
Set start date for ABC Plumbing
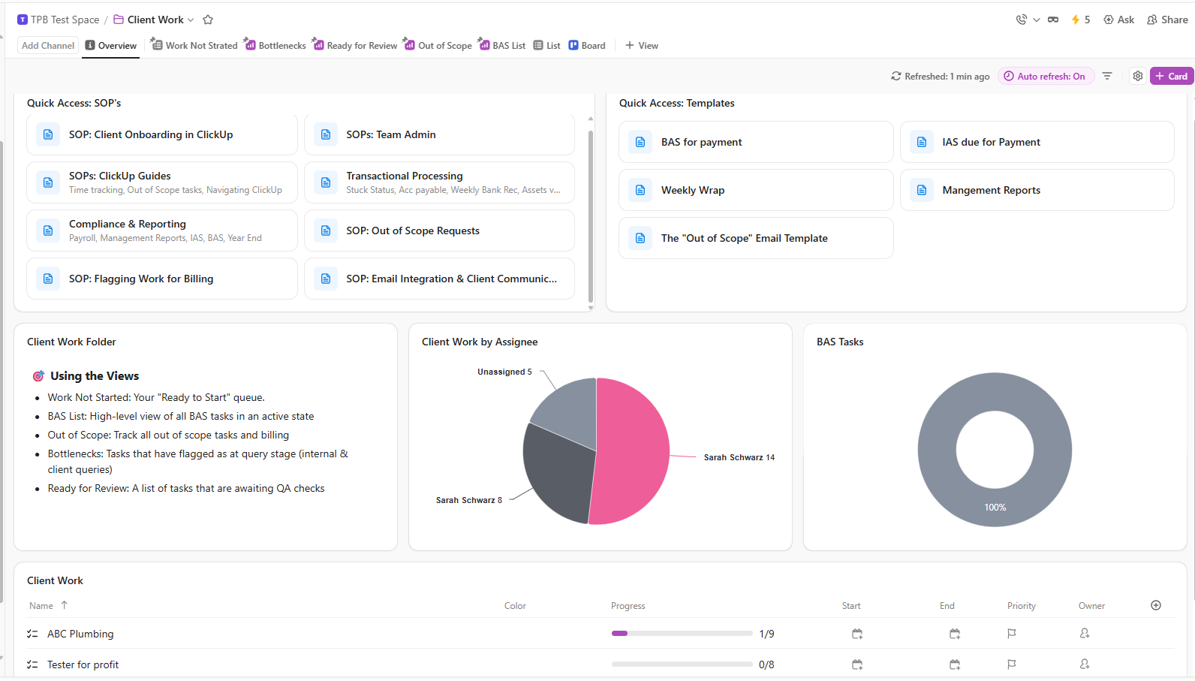pos(857,634)
